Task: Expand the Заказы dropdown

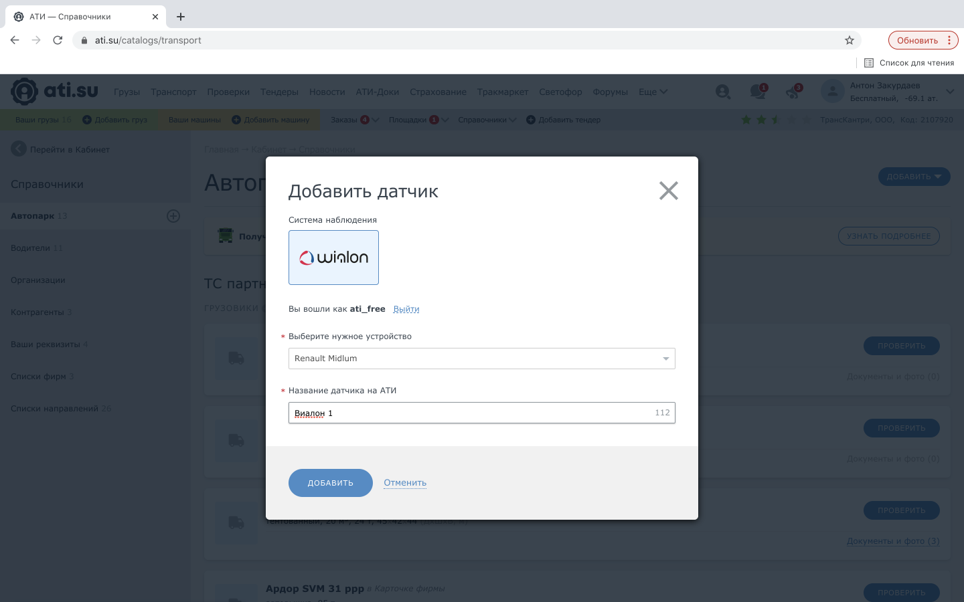Action: (355, 120)
